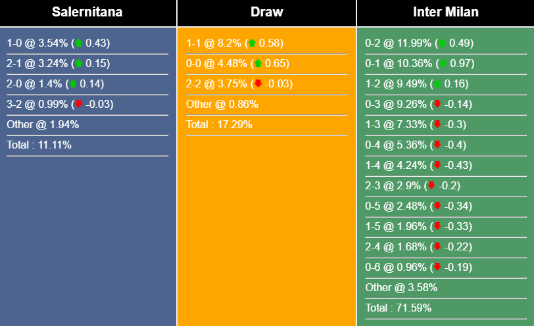Click the green arrow next to 1-1 draw
Image resolution: width=534 pixels, height=326 pixels.
coord(252,43)
